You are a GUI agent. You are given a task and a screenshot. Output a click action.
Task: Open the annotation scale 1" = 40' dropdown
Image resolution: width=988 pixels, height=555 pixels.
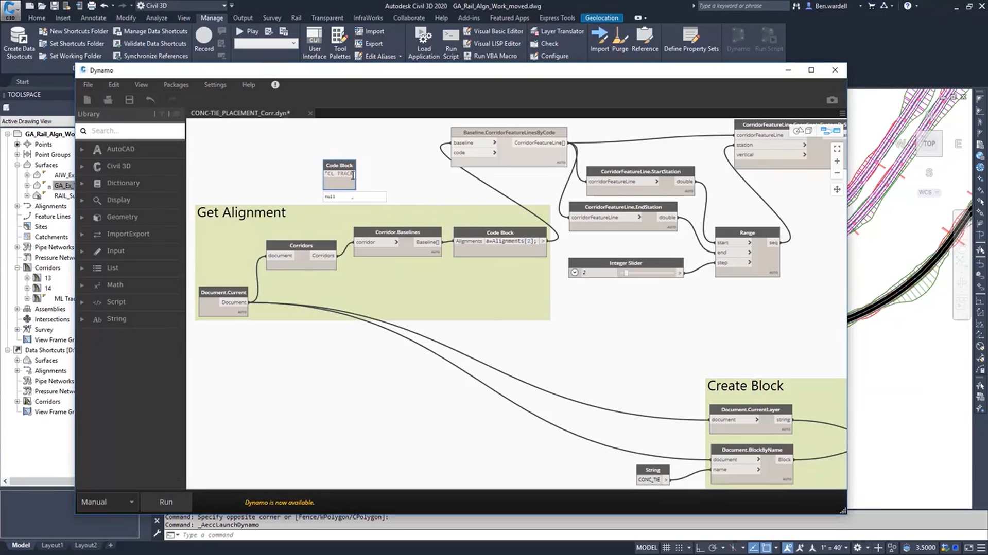coord(834,548)
